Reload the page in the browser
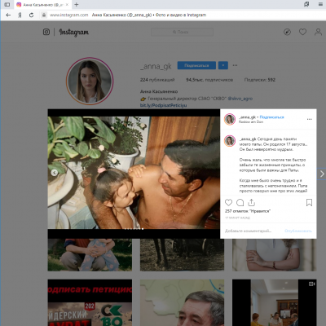326x326 pixels. pos(31,15)
